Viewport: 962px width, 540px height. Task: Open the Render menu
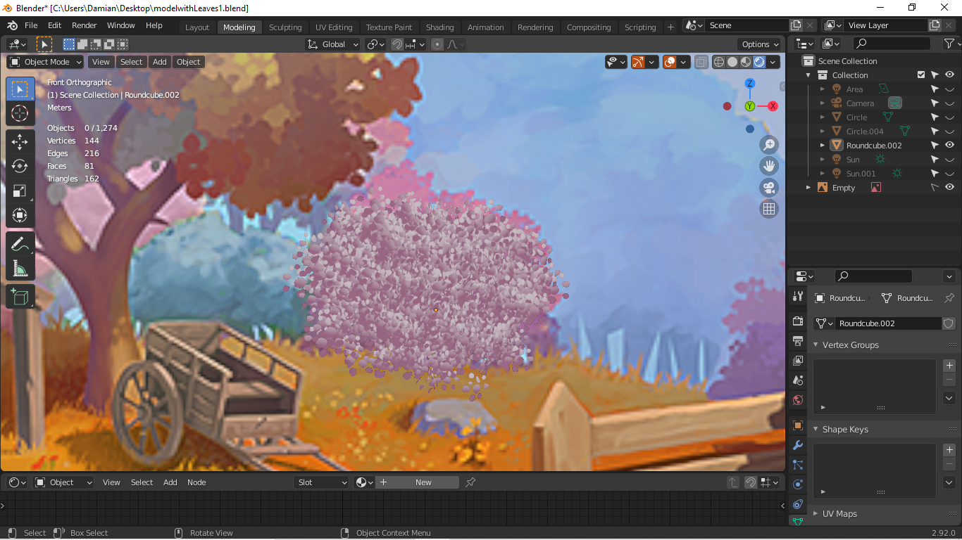pos(85,25)
